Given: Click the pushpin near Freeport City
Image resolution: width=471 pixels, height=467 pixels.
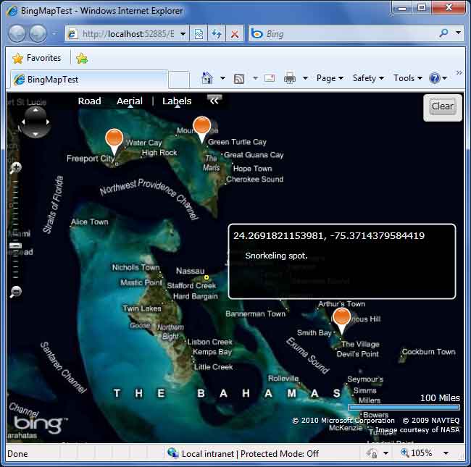Looking at the screenshot, I should (114, 141).
